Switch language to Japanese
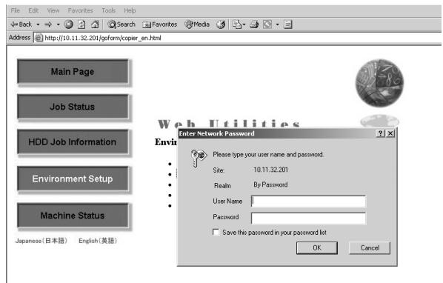This screenshot has height=283, width=443. coord(41,241)
